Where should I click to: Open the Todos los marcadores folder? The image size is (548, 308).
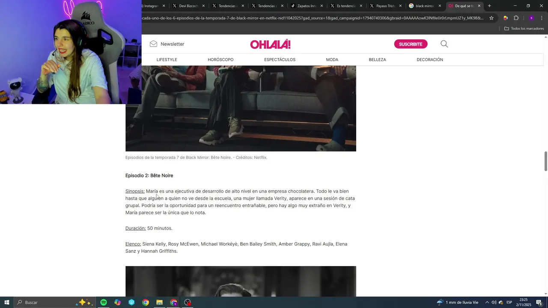[524, 29]
